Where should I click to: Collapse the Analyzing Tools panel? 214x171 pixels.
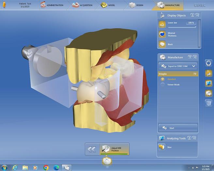(x=189, y=138)
